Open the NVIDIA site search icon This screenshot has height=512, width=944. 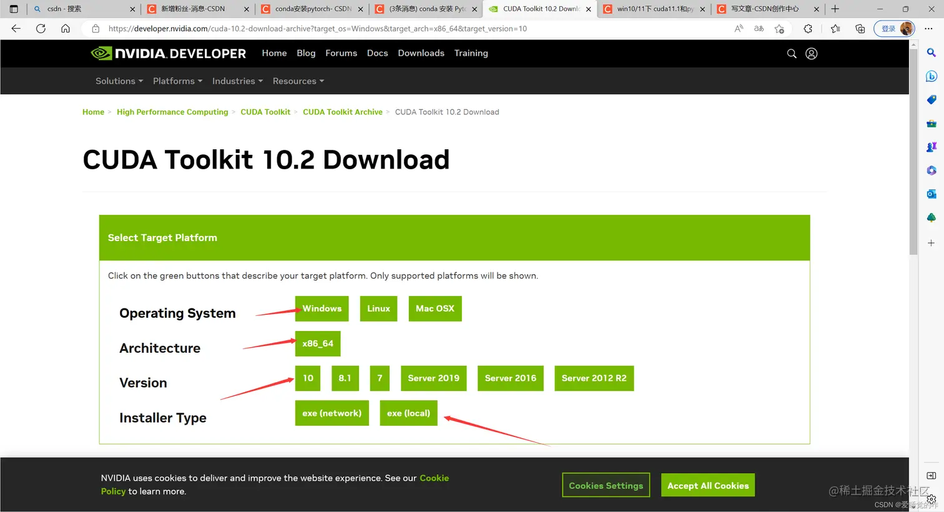[x=792, y=54]
